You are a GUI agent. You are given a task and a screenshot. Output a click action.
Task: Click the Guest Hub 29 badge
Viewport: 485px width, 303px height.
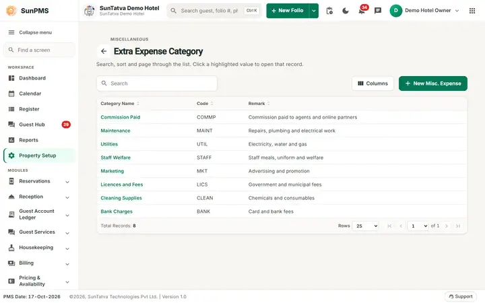point(66,125)
